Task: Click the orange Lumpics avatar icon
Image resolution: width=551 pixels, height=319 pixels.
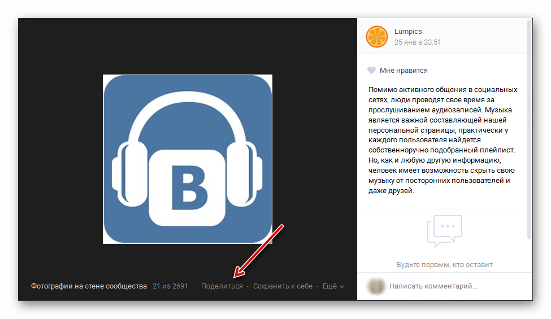Action: click(377, 37)
